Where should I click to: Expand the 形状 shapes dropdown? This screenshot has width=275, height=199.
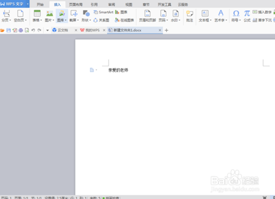(x=90, y=20)
